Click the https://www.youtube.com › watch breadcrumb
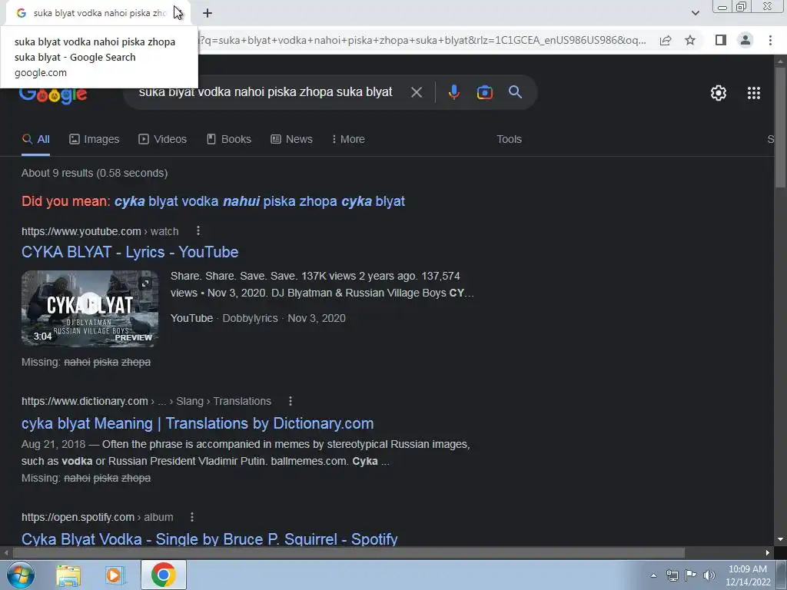Viewport: 787px width, 590px height. 100,231
